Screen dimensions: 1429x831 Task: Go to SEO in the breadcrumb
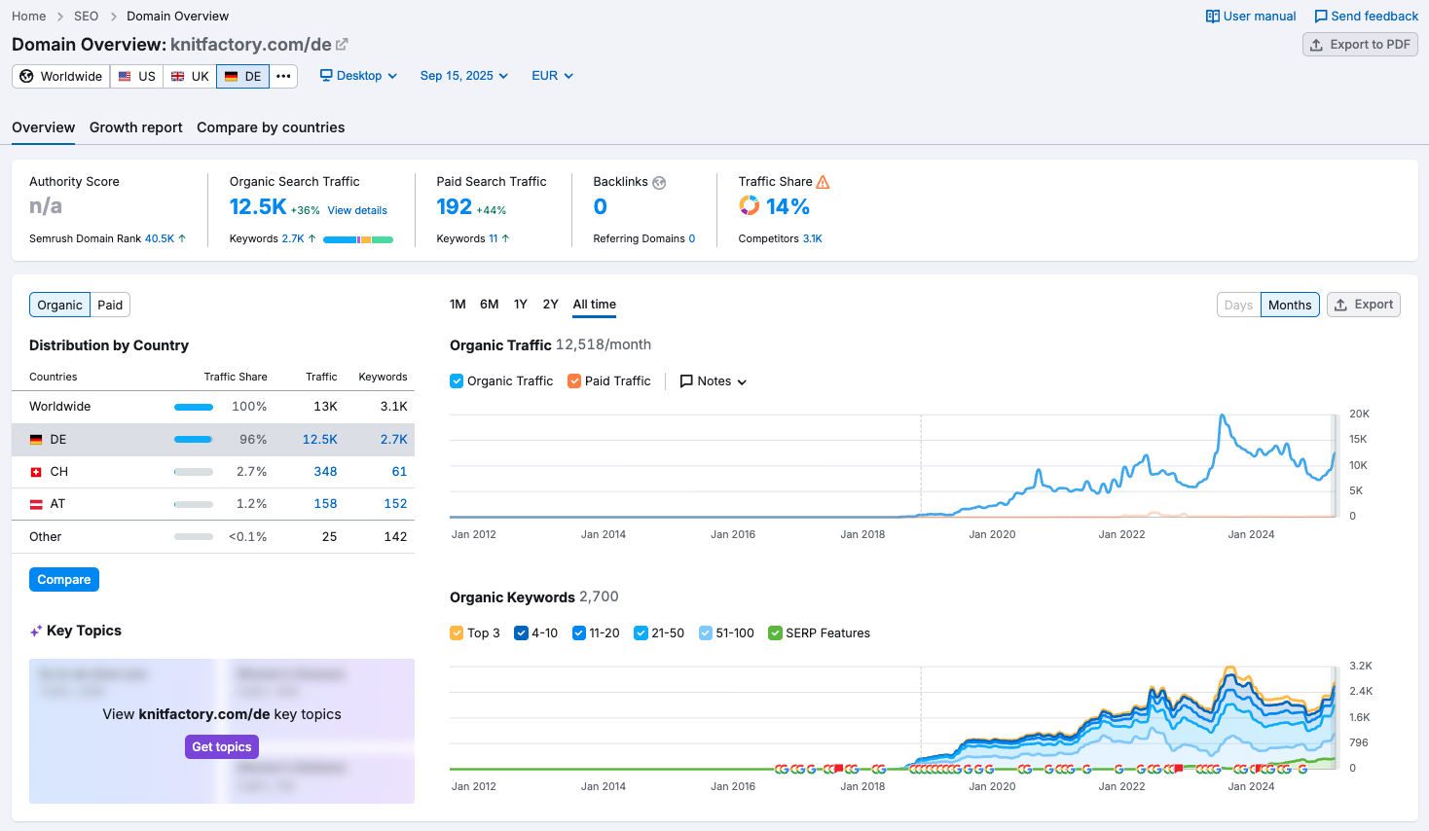[x=86, y=17]
